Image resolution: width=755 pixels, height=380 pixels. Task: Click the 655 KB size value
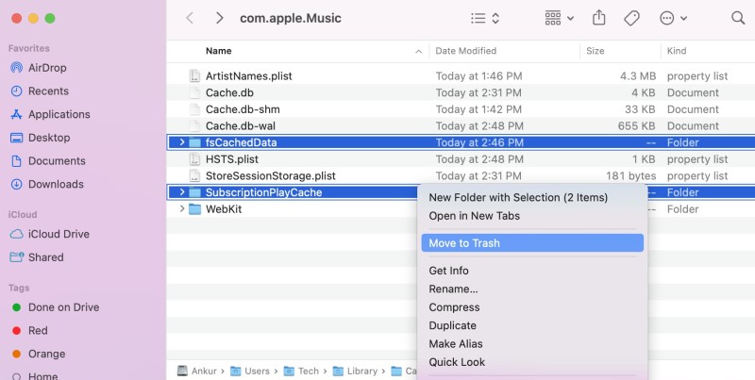tap(636, 126)
